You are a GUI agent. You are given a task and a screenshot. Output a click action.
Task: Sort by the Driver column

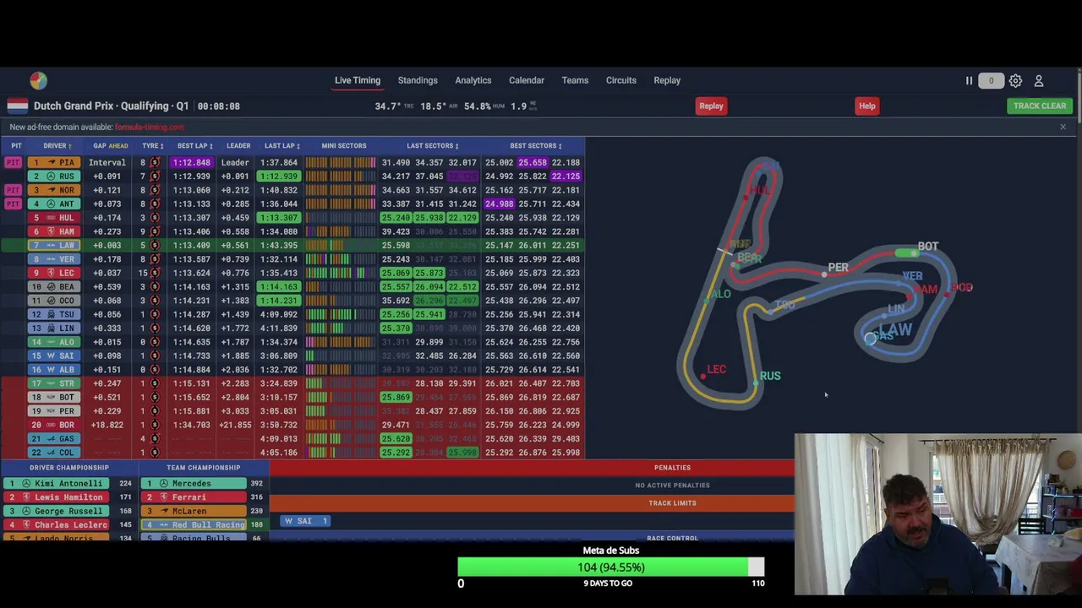coord(57,145)
